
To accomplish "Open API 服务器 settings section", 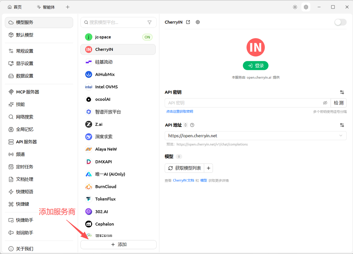I will pos(39,142).
